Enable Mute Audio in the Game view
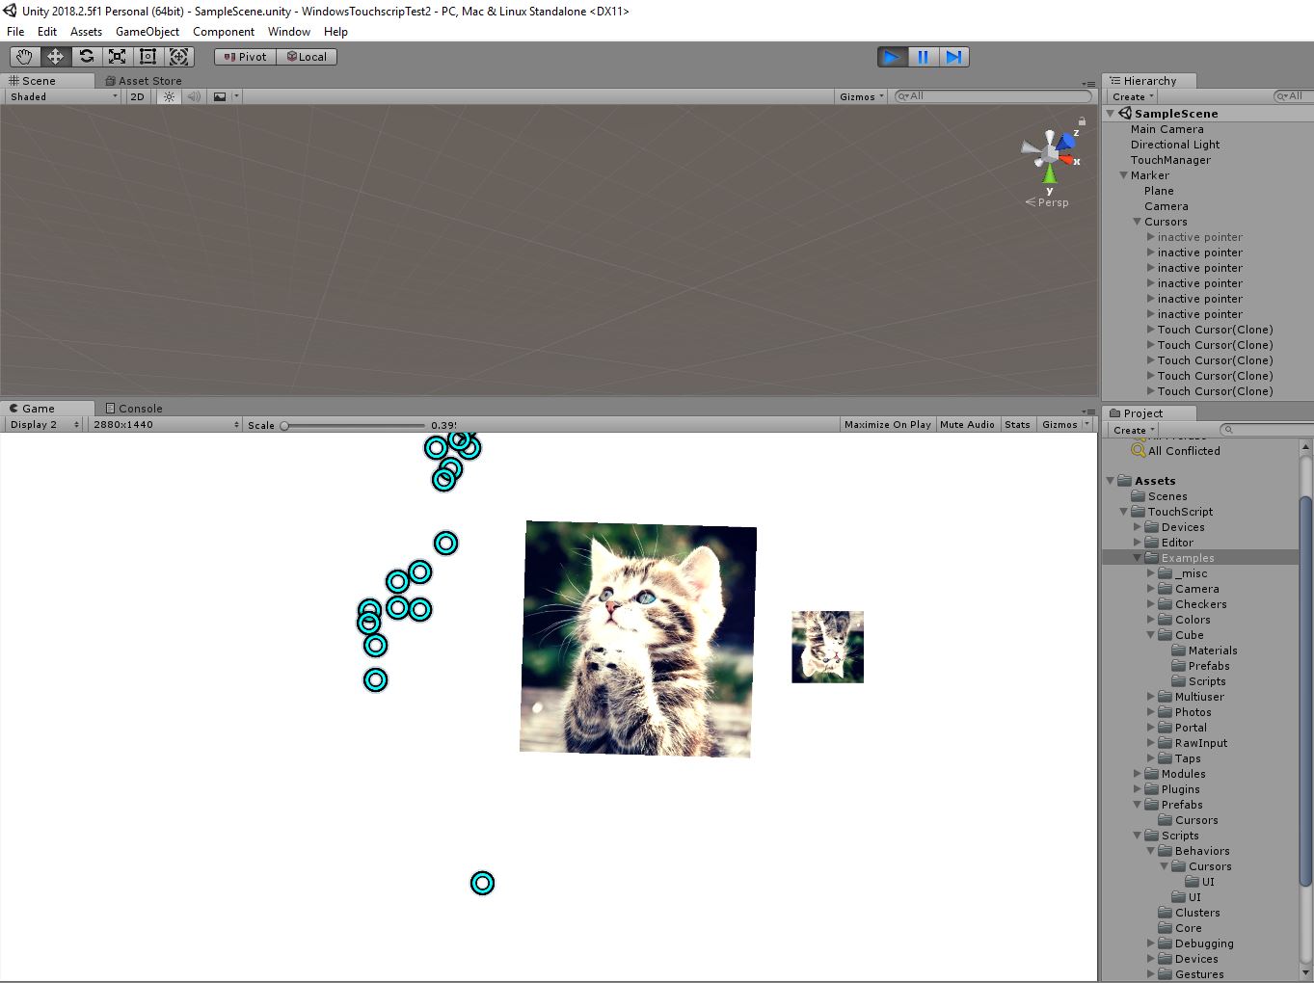 (x=967, y=424)
